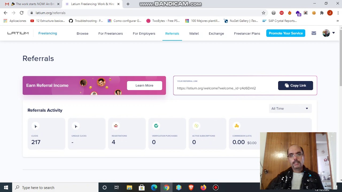Click the Latium logo
The image size is (342, 192).
pos(18,33)
